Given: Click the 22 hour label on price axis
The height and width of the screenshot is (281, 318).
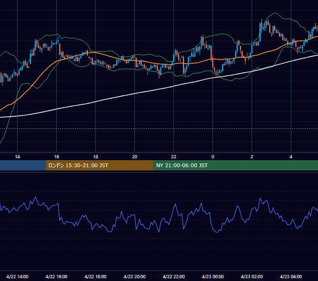Looking at the screenshot, I should click(x=173, y=157).
